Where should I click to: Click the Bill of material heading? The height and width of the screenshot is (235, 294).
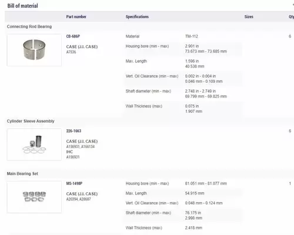[x=22, y=6]
